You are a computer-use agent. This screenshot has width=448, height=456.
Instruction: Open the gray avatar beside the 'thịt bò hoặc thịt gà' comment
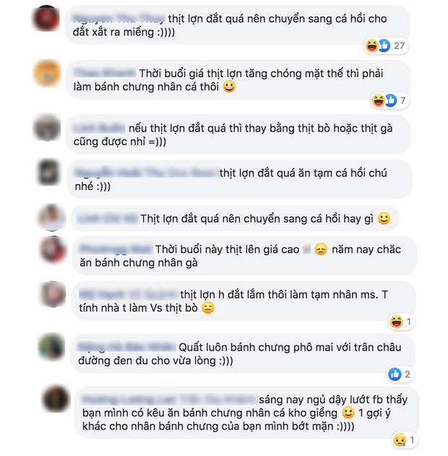coord(47,127)
